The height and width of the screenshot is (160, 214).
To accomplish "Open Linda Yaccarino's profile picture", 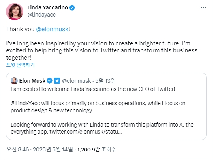I will [15, 11].
